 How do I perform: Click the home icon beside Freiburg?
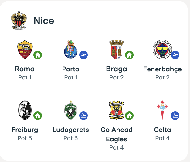pos(38,116)
